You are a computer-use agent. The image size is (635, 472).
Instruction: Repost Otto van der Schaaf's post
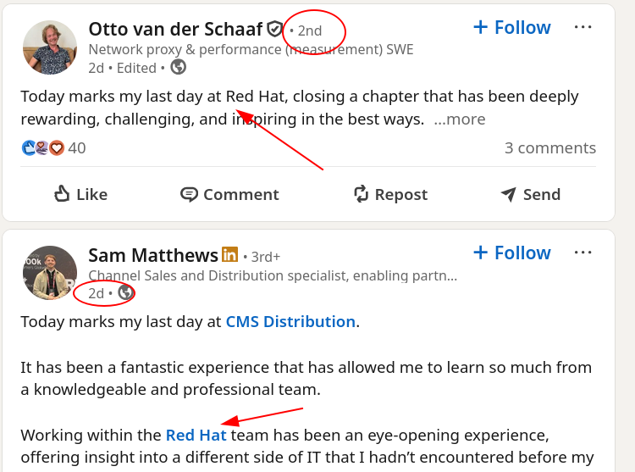coord(390,194)
